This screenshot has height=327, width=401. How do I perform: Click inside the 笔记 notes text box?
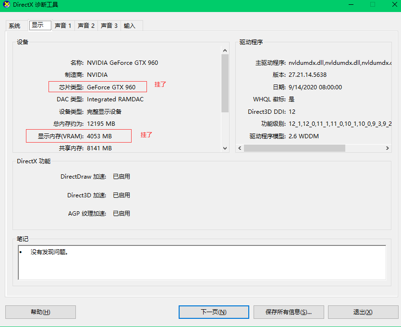202,263
